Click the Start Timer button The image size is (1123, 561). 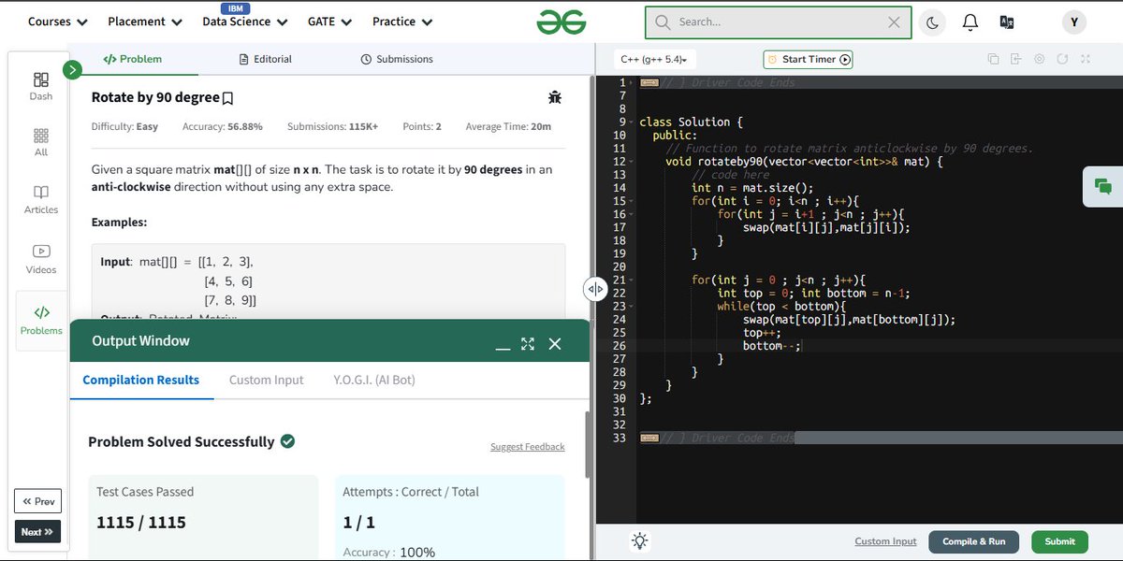point(809,59)
